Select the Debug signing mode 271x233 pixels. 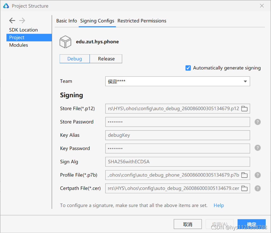tap(75, 59)
